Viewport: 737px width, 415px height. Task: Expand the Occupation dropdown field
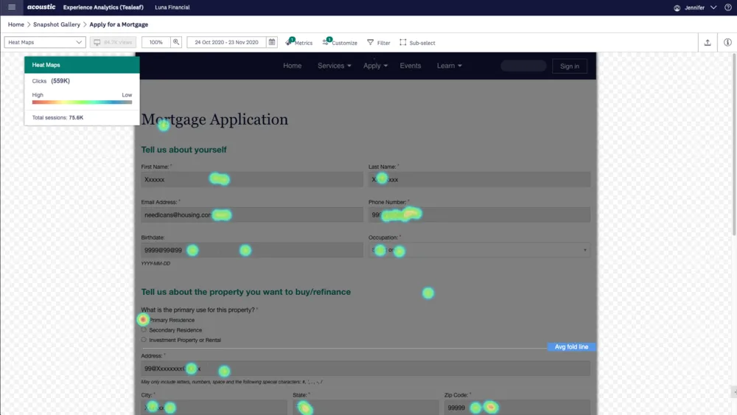click(x=479, y=251)
